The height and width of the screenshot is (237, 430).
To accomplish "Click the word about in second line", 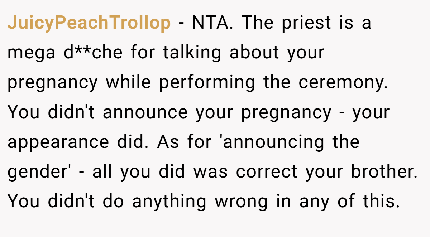I will (x=254, y=53).
